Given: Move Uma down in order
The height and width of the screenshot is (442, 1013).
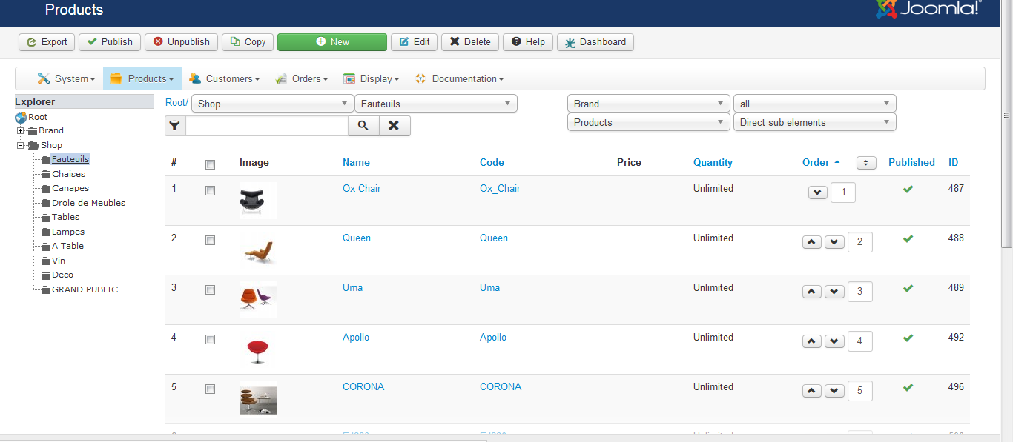Looking at the screenshot, I should [x=835, y=292].
